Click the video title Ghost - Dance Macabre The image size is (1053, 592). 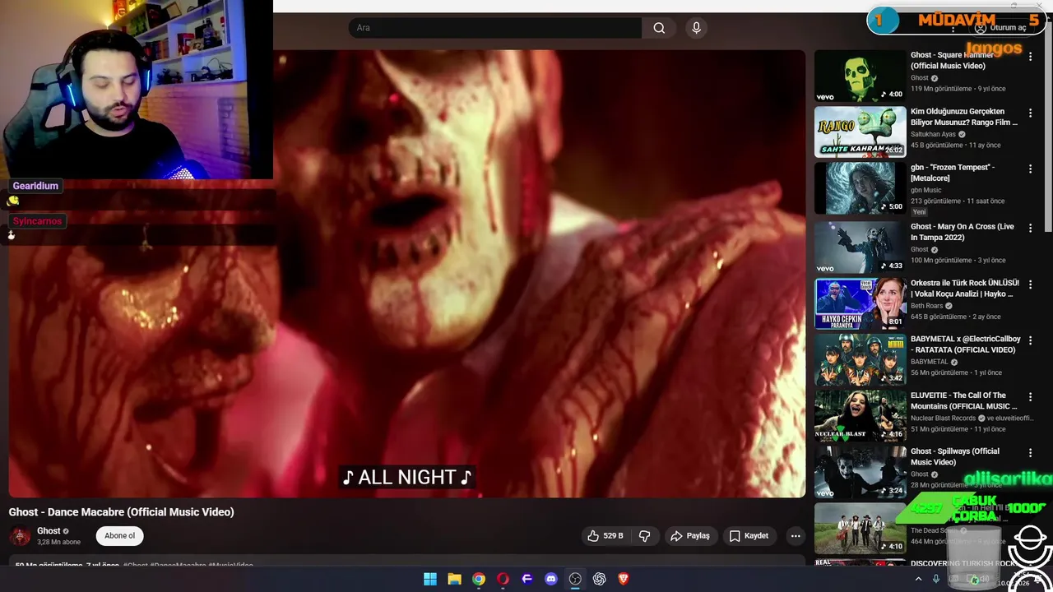tap(122, 512)
